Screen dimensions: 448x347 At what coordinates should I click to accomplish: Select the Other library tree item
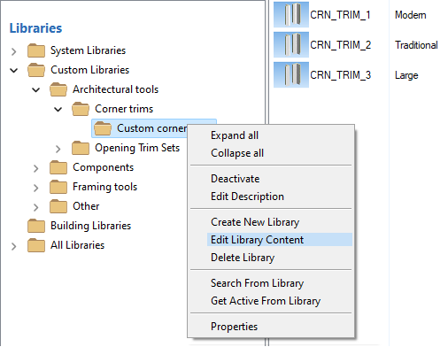click(x=86, y=206)
